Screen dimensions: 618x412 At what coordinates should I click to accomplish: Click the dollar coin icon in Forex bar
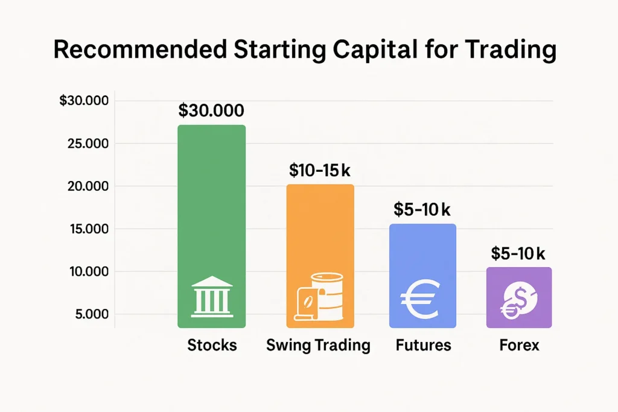pos(519,300)
